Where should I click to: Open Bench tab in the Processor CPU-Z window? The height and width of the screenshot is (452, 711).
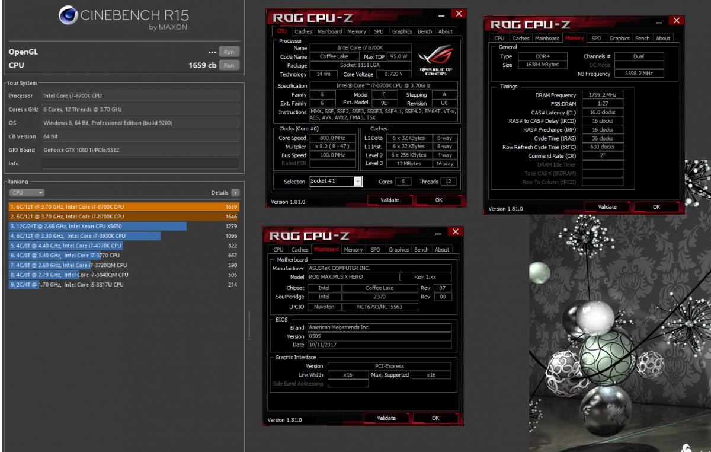(425, 31)
